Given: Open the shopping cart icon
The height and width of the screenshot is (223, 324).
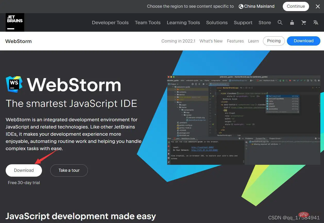Looking at the screenshot, I should tap(304, 23).
